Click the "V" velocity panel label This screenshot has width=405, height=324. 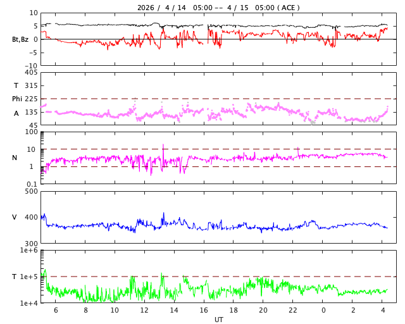(x=15, y=217)
